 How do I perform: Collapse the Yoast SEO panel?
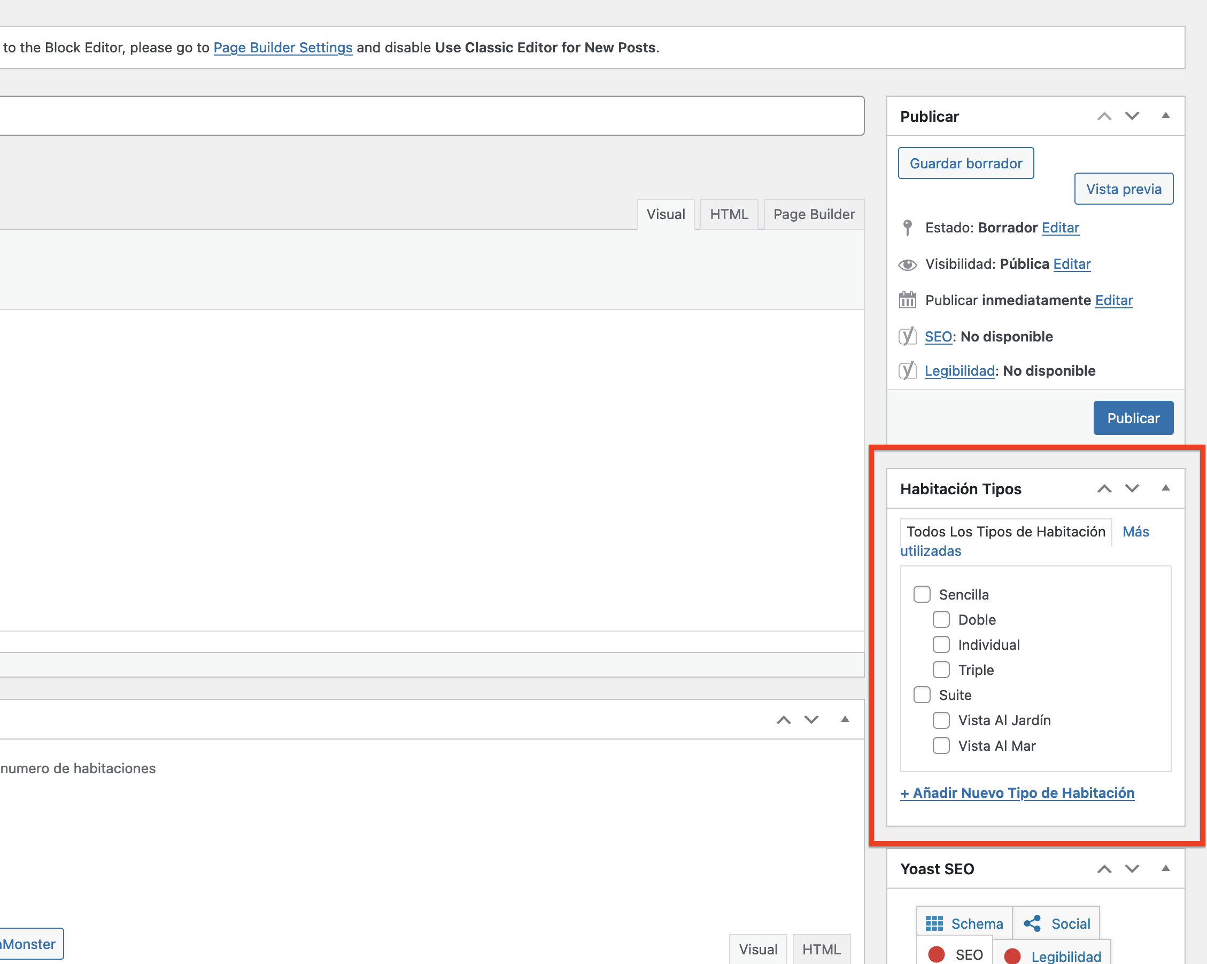(1165, 868)
